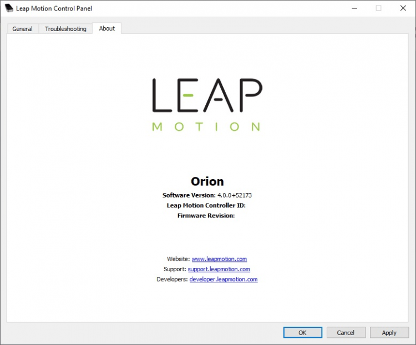
Task: Click the Website: label
Action: [178, 259]
